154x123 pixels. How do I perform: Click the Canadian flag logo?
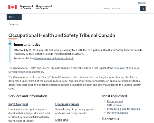13,7
